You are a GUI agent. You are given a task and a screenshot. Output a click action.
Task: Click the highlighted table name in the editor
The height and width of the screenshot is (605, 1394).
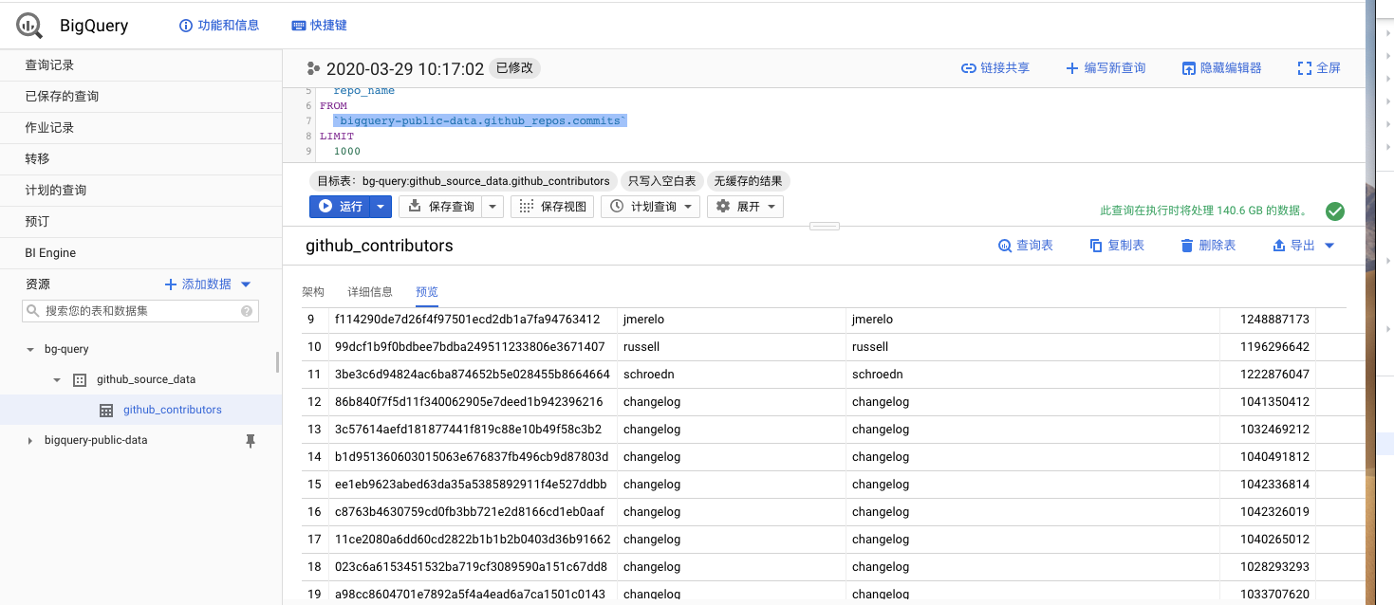[480, 121]
